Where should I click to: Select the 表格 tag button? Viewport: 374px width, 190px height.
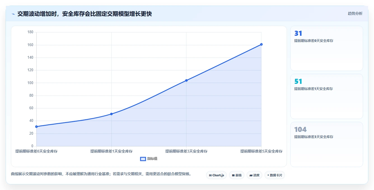pos(237,175)
